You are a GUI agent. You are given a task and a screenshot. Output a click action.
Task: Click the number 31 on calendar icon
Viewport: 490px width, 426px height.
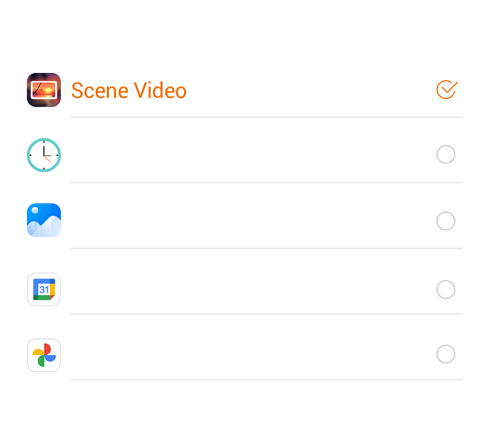coord(44,289)
